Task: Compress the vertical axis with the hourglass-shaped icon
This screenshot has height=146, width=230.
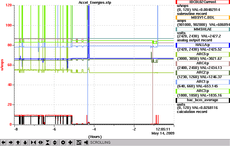Action: tap(48, 143)
